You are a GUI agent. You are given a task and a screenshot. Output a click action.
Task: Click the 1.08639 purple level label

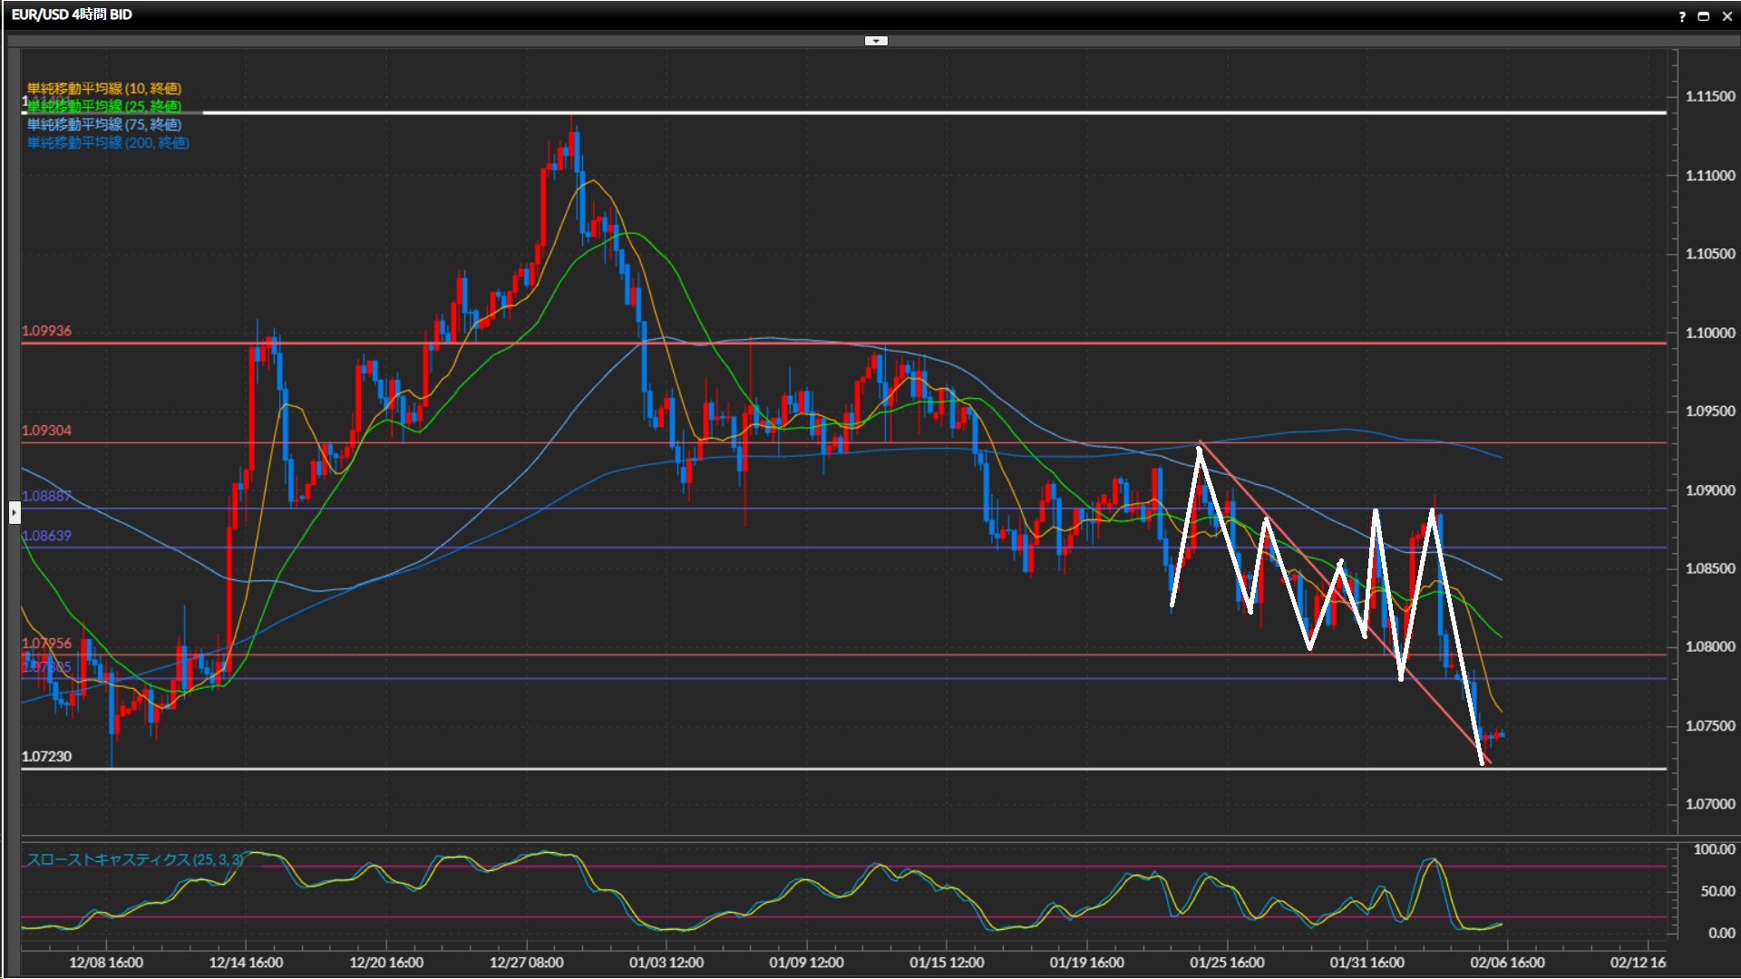point(46,536)
